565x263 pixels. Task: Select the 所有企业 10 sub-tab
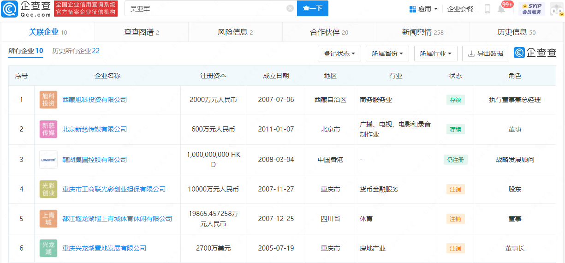coord(26,51)
